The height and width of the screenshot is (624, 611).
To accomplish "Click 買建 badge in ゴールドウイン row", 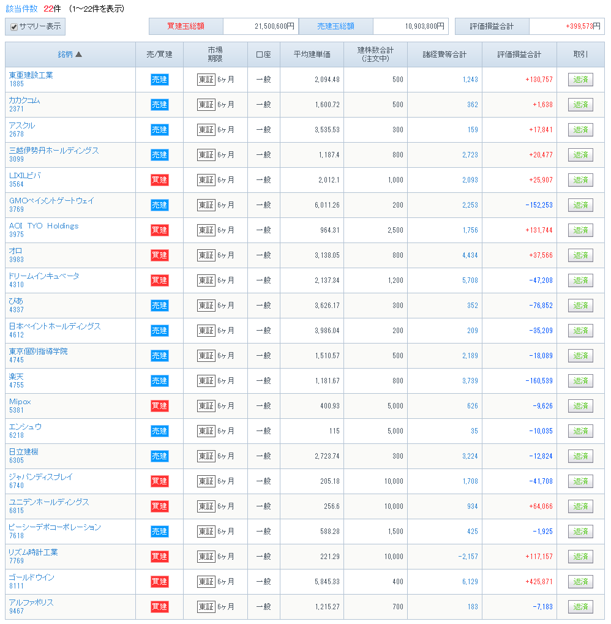I will [160, 581].
